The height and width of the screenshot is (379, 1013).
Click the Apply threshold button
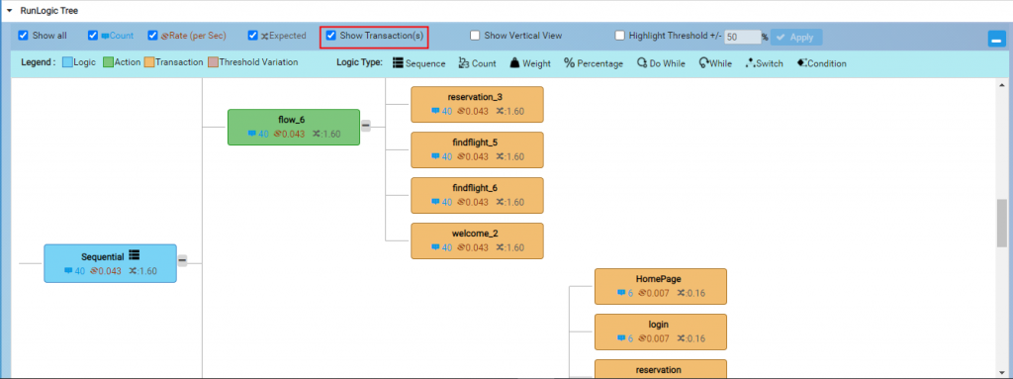click(x=796, y=37)
